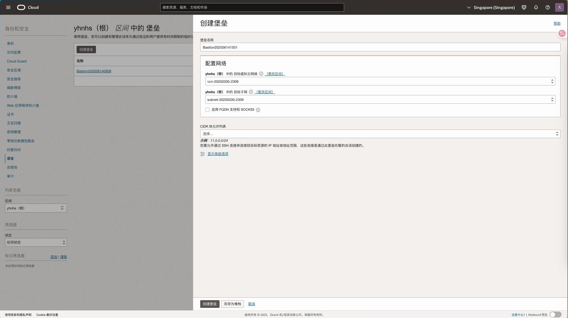Click 更改区间 link beside target VCN
Screen dimensions: 568x318
click(275, 74)
